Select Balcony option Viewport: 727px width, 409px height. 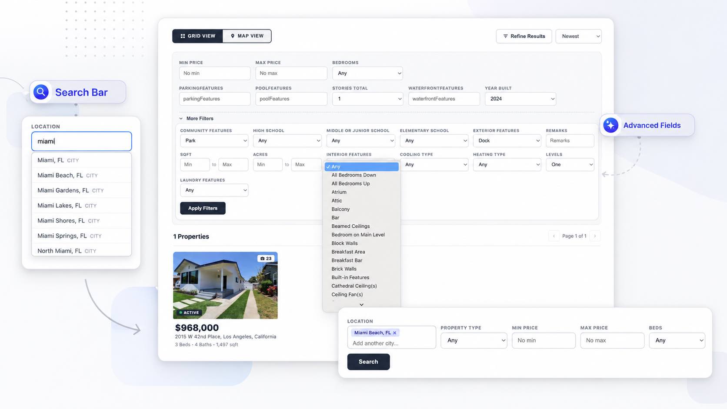click(x=361, y=209)
